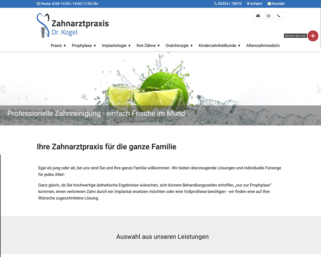
Task: Click the Zahnarztpraxis Dr. Kogel logo
Action: pyautogui.click(x=73, y=25)
